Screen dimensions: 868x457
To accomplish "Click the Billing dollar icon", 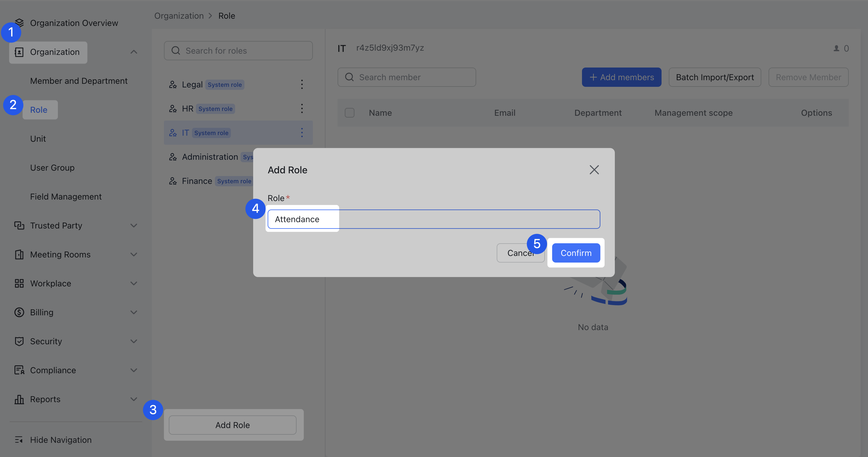I will (19, 312).
